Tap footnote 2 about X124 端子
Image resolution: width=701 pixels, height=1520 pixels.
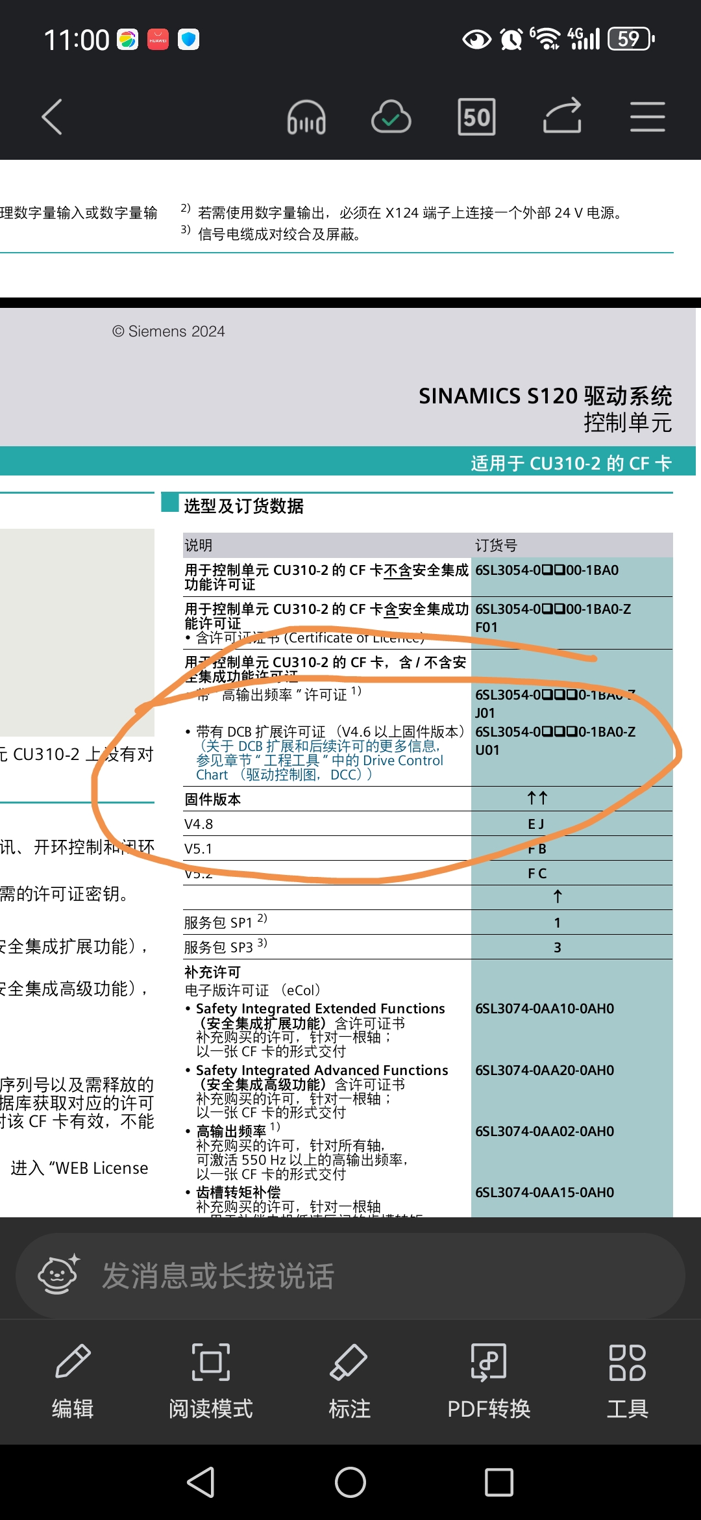click(402, 212)
